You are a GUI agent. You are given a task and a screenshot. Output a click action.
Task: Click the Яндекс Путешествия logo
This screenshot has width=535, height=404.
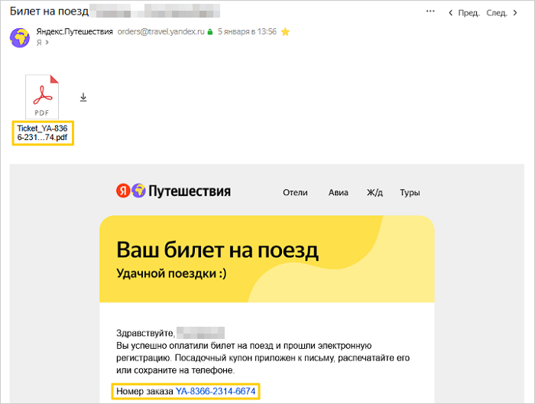(173, 191)
